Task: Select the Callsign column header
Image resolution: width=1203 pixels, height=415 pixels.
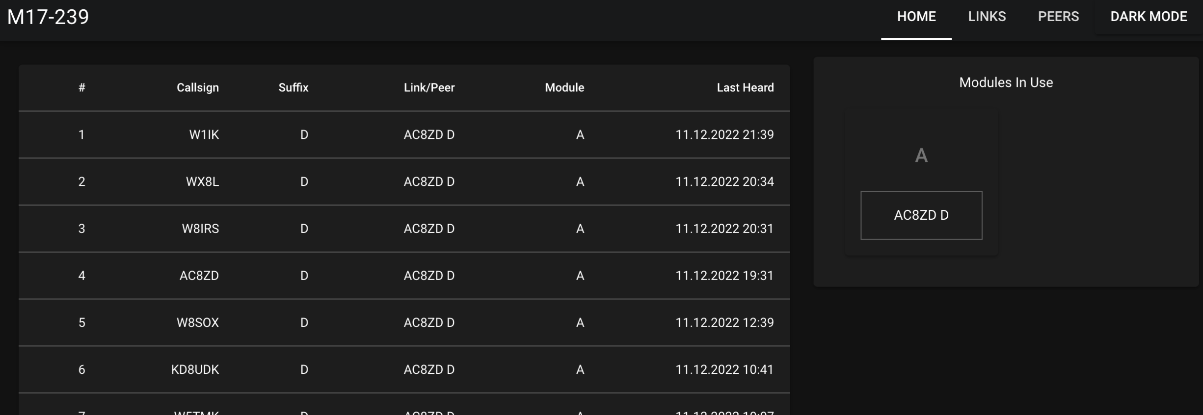Action: tap(197, 88)
